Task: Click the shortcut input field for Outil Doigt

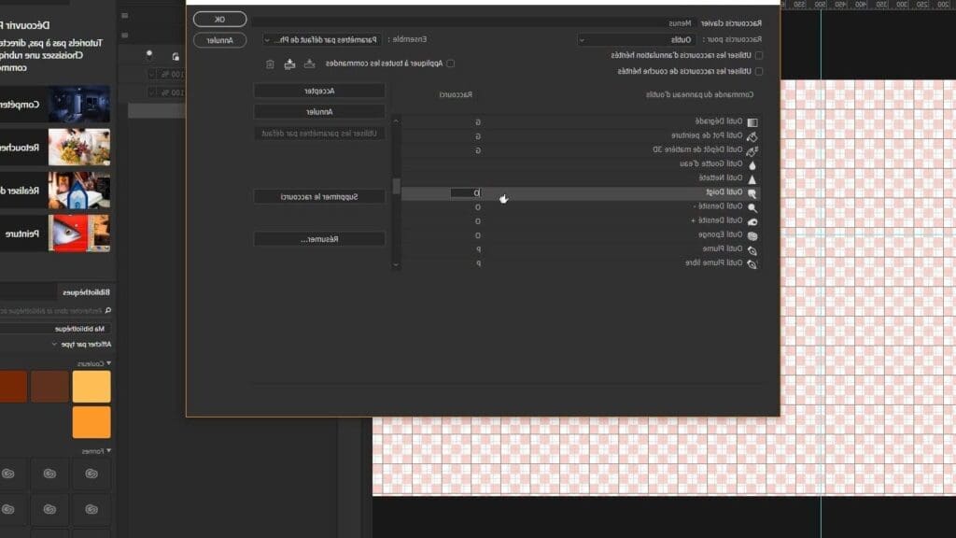Action: (x=467, y=192)
